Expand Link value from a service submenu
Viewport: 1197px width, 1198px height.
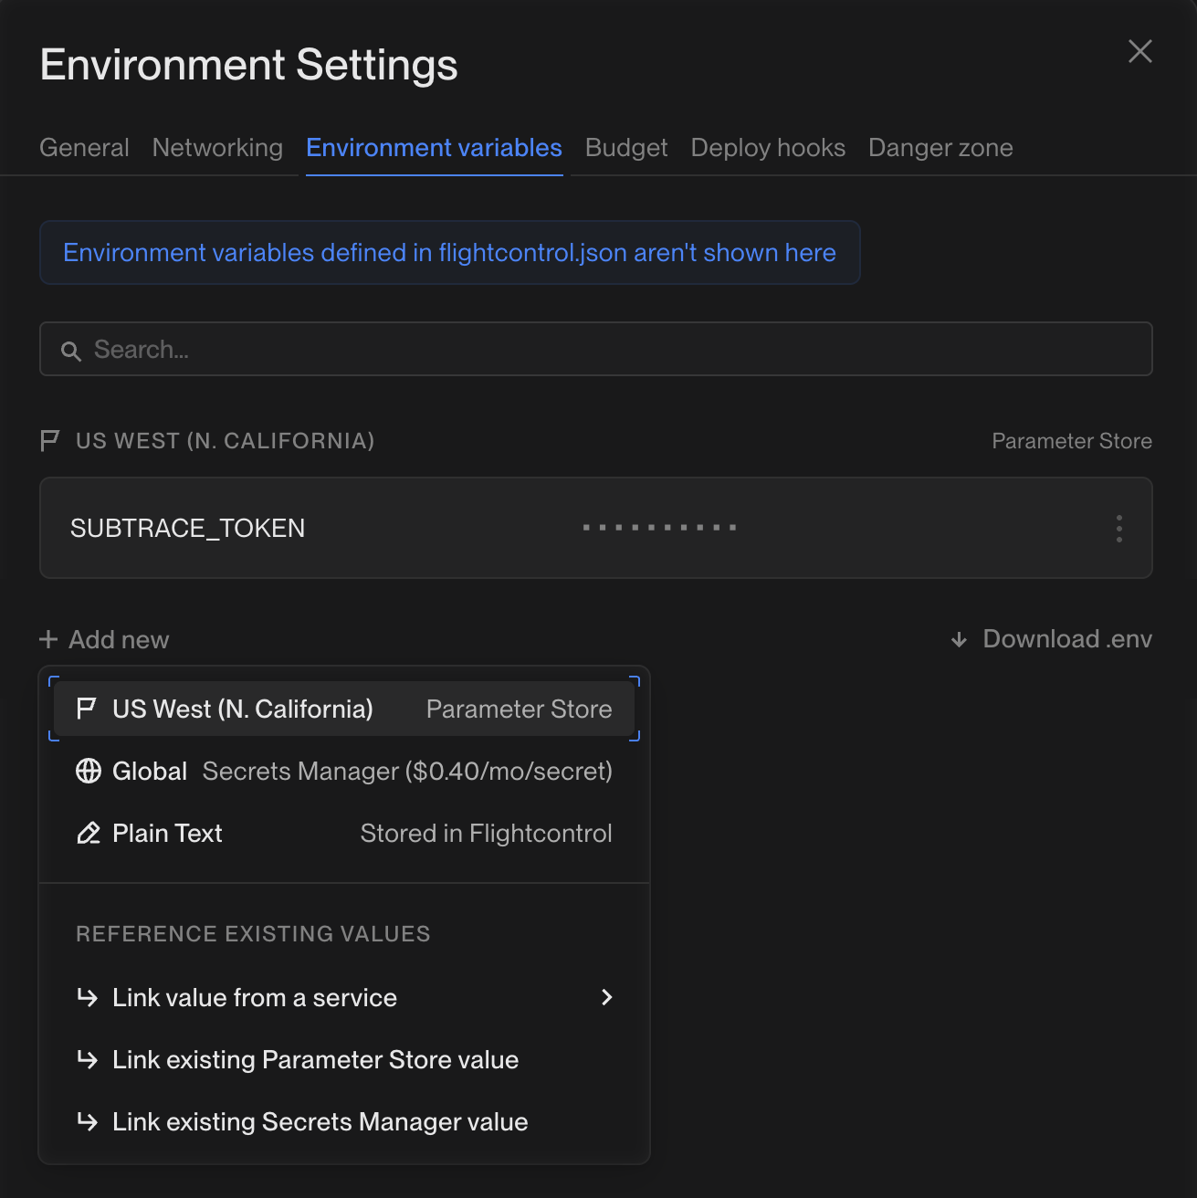point(606,997)
